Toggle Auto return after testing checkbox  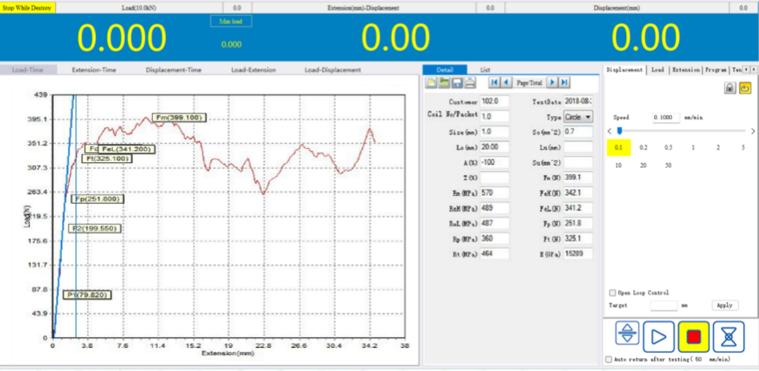(x=608, y=360)
